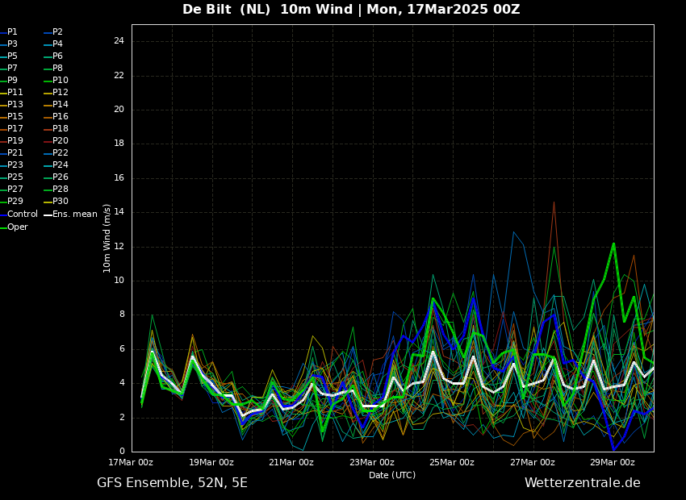The image size is (686, 500).
Task: Select the Ens. mean legend entry
Action: coord(74,215)
